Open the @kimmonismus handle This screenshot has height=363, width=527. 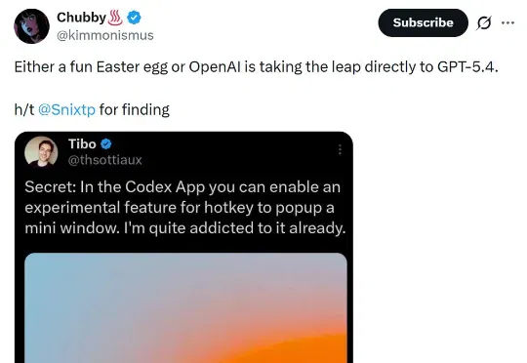pos(105,35)
